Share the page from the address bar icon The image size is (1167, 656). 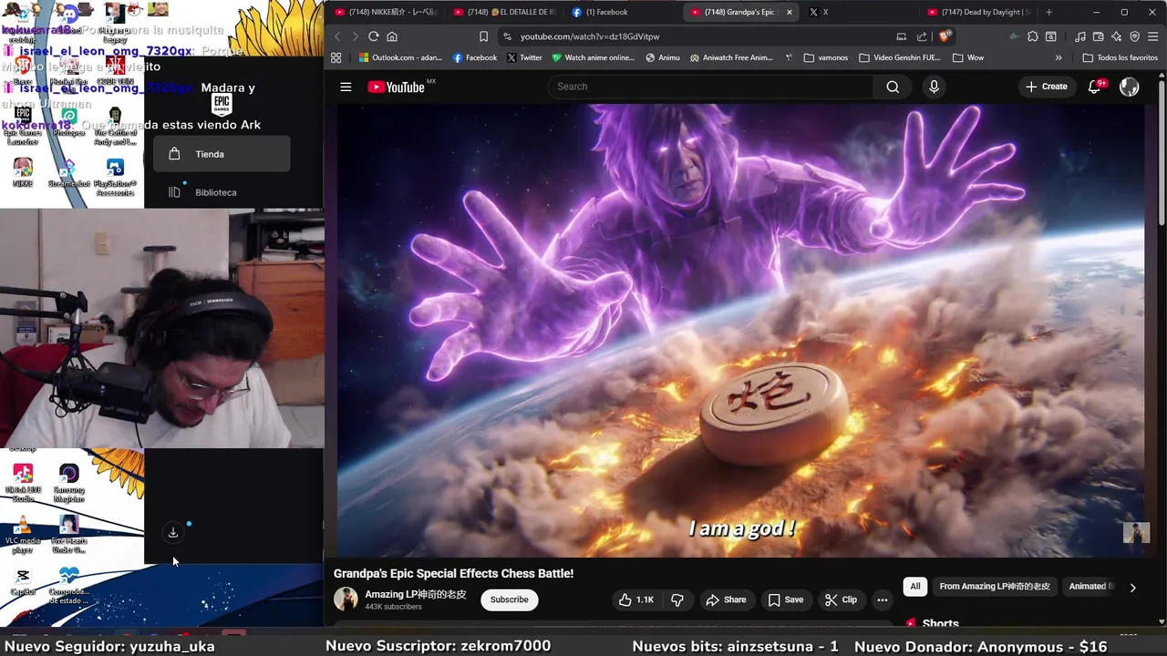[x=922, y=36]
